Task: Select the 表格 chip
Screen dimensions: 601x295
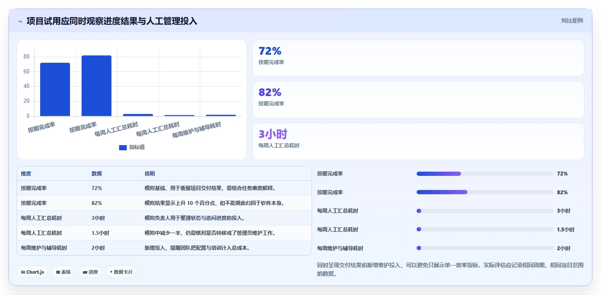Action: 63,272
